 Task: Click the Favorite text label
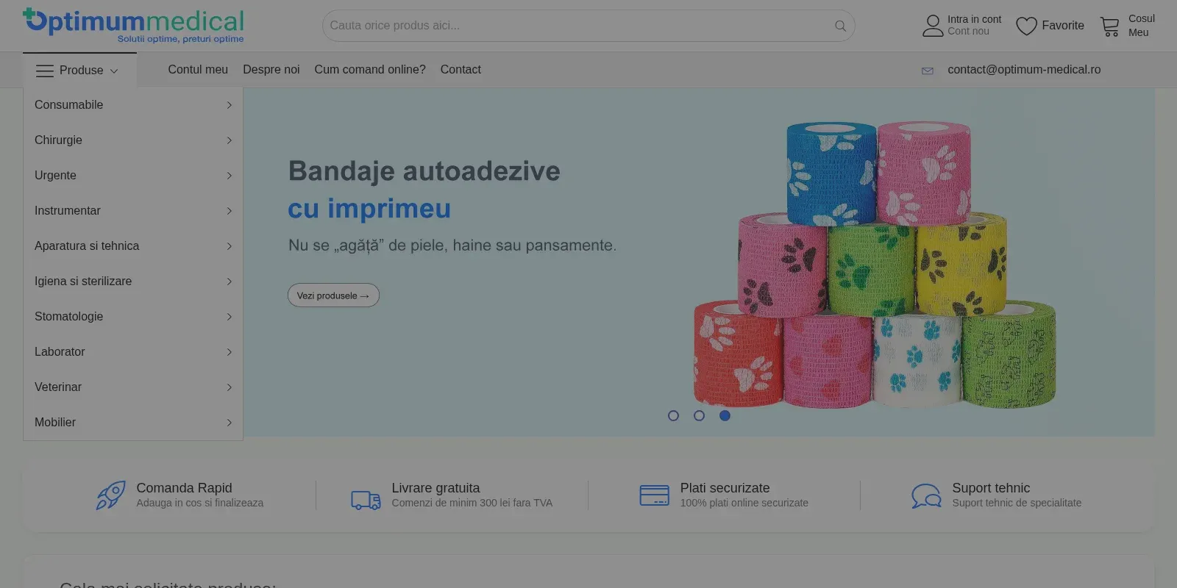[1063, 26]
